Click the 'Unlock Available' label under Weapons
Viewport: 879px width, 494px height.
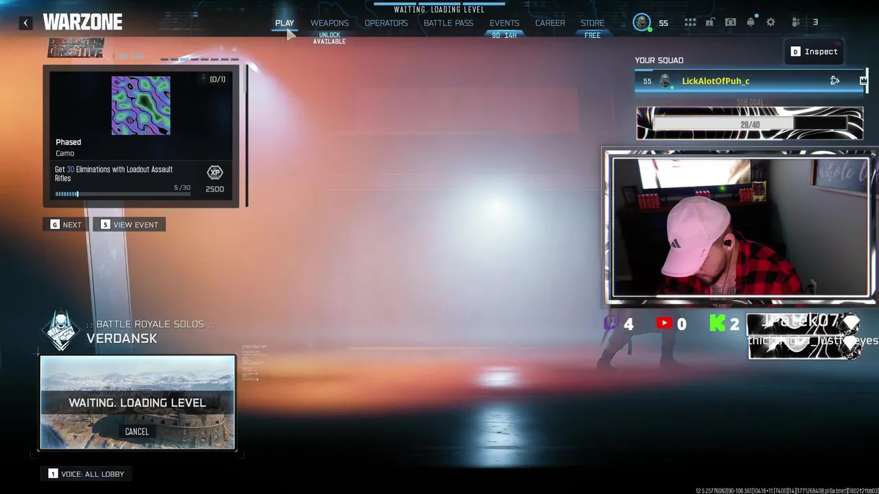pos(330,38)
